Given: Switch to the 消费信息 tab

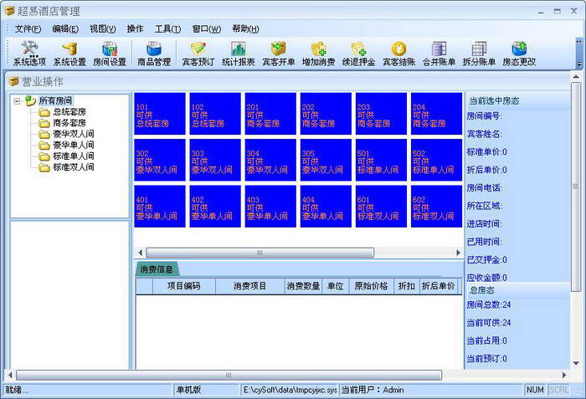Looking at the screenshot, I should tap(157, 269).
